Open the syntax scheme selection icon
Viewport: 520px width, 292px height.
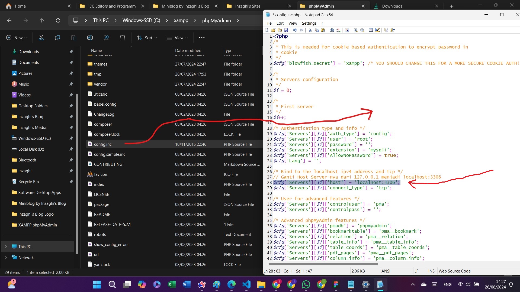(371, 30)
